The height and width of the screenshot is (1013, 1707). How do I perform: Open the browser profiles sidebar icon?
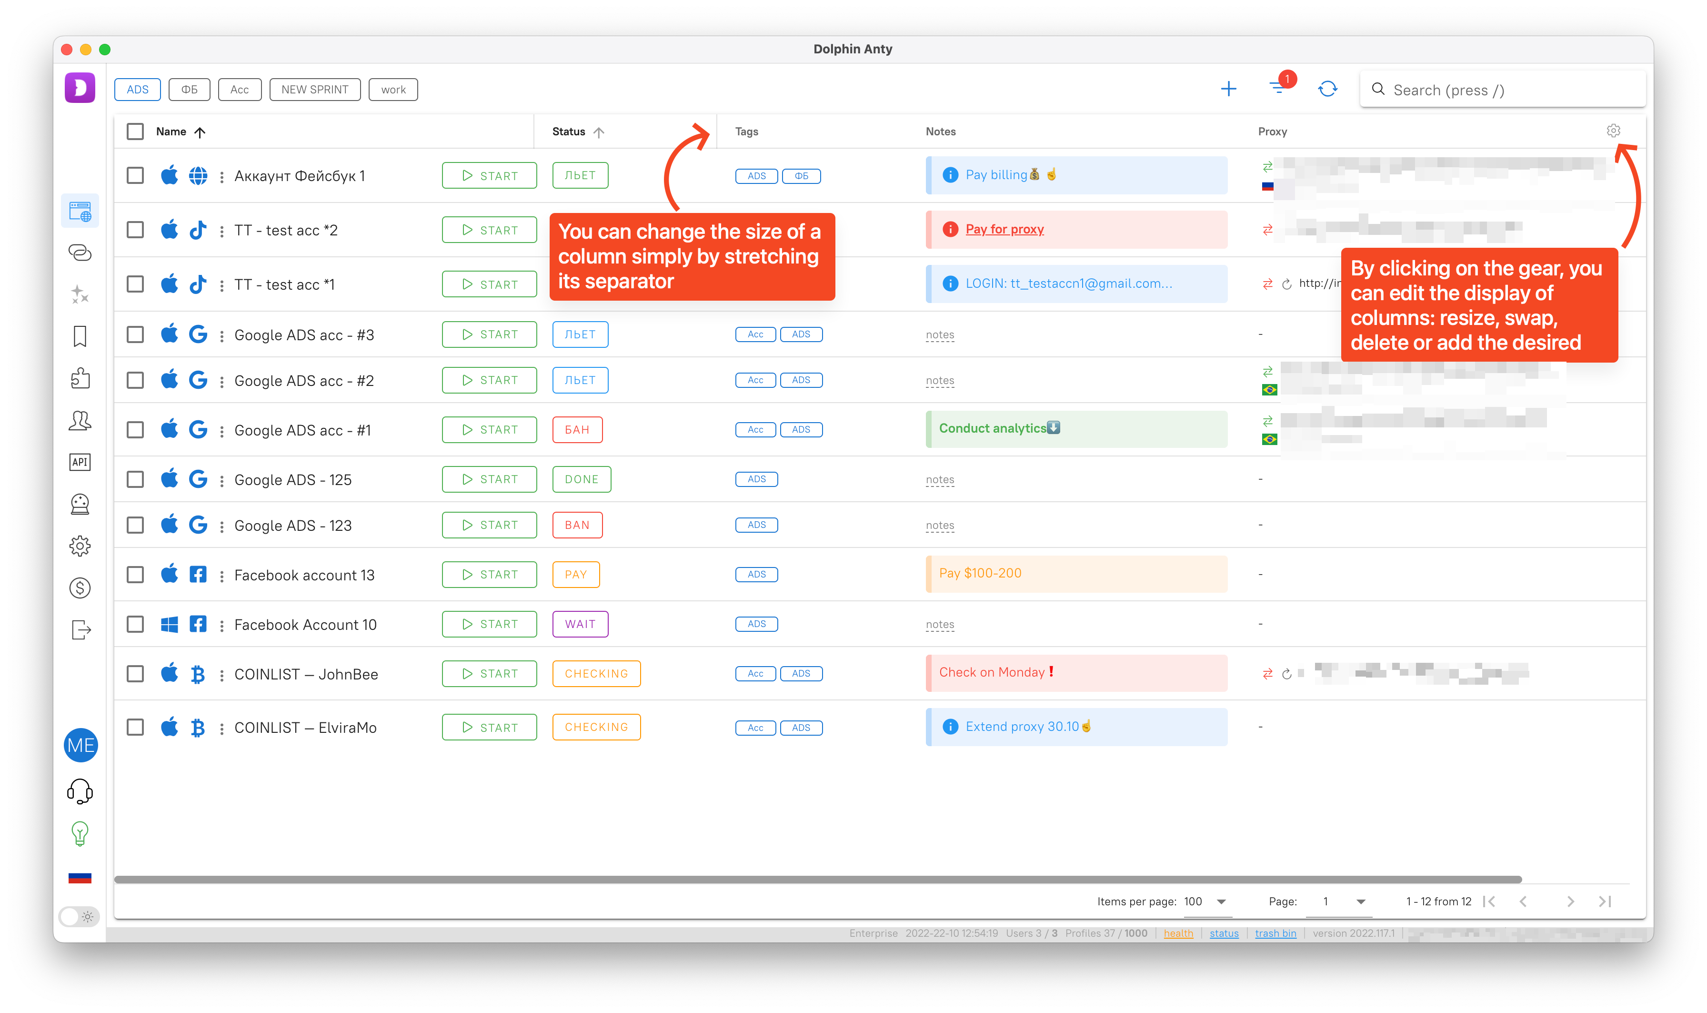click(x=80, y=212)
